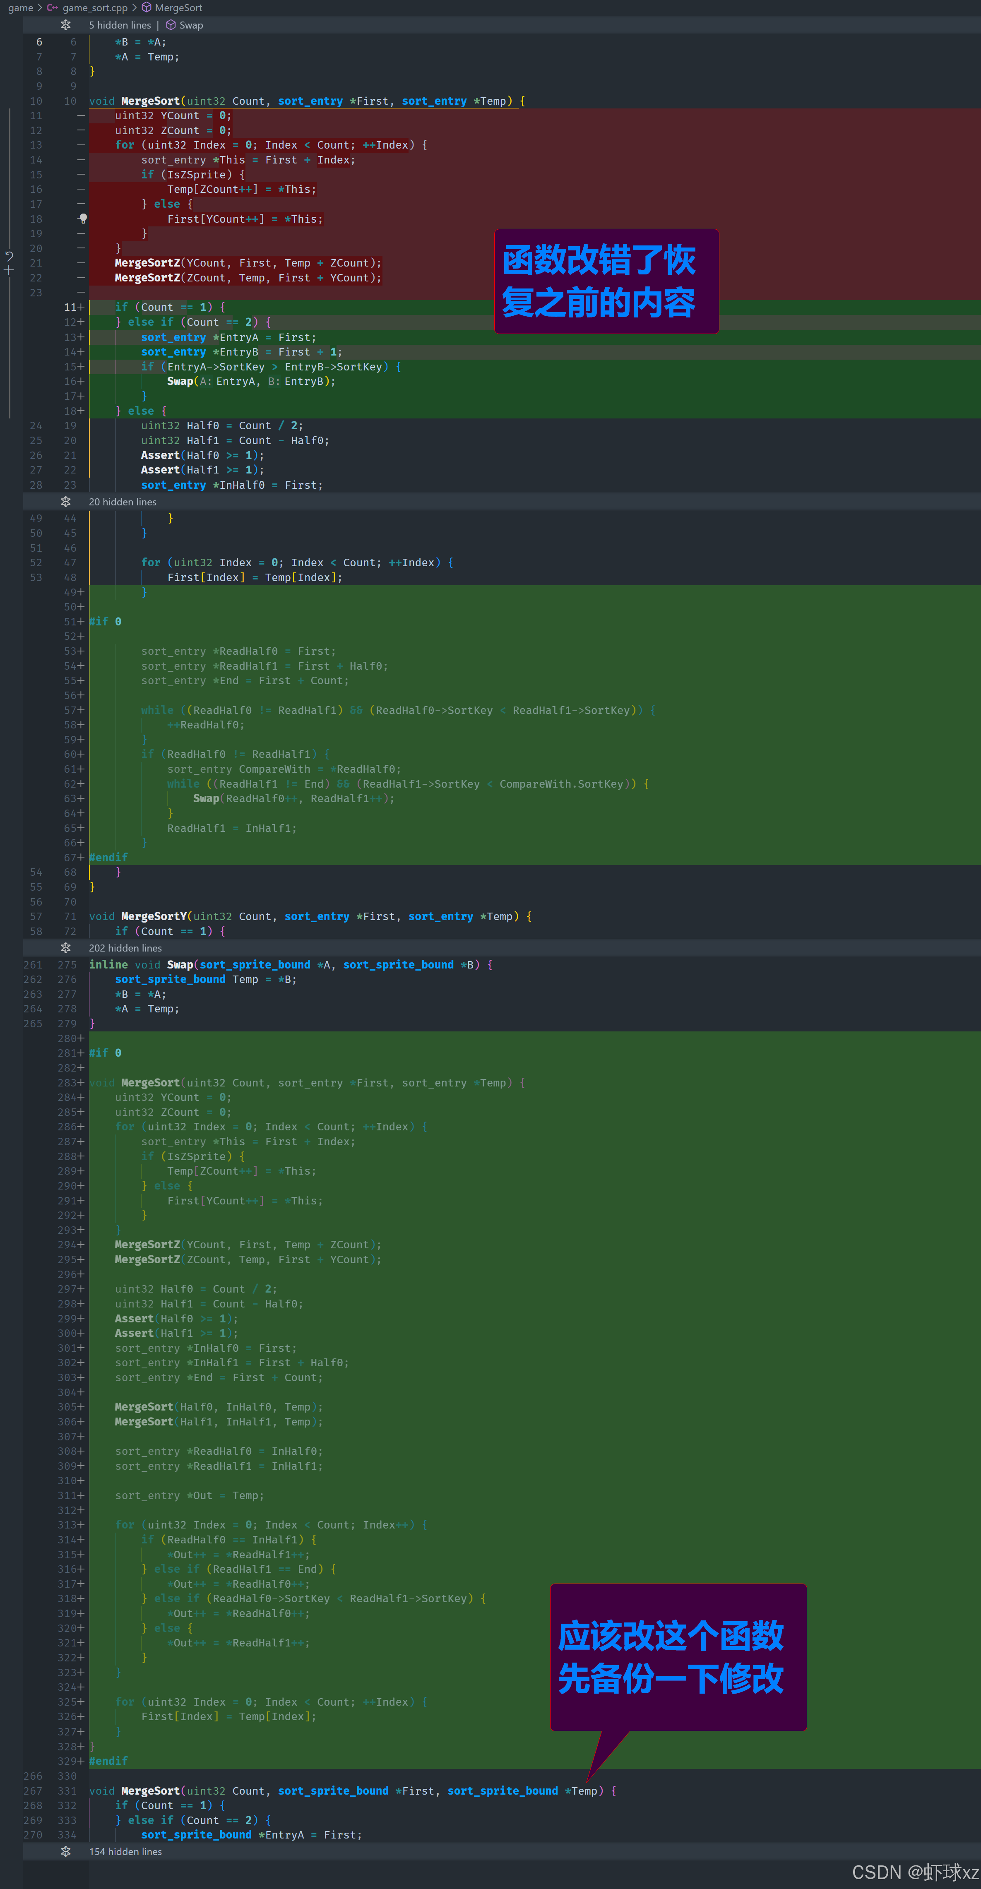
Task: Click deleted line 11 minus marker
Action: pyautogui.click(x=82, y=116)
